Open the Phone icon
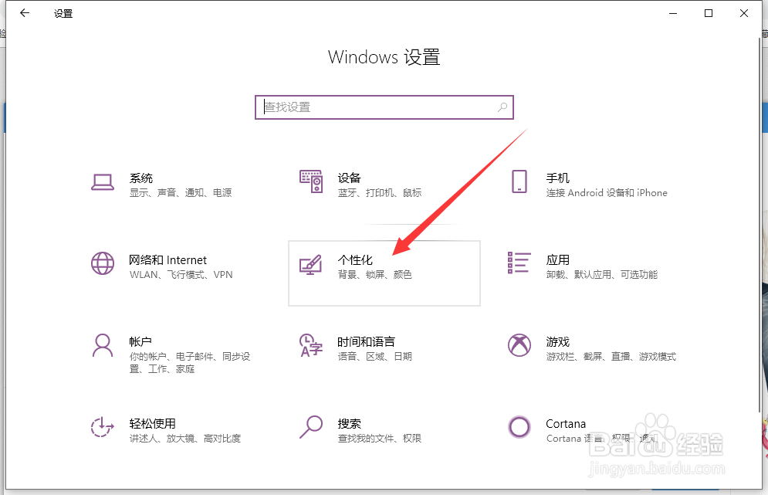 (x=519, y=181)
